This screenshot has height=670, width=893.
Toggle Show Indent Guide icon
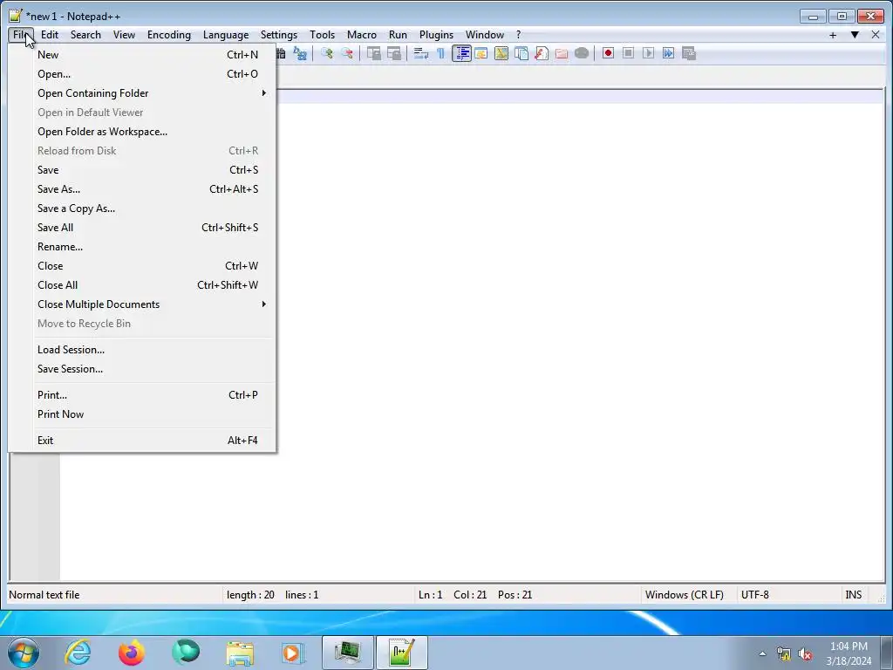(x=461, y=53)
